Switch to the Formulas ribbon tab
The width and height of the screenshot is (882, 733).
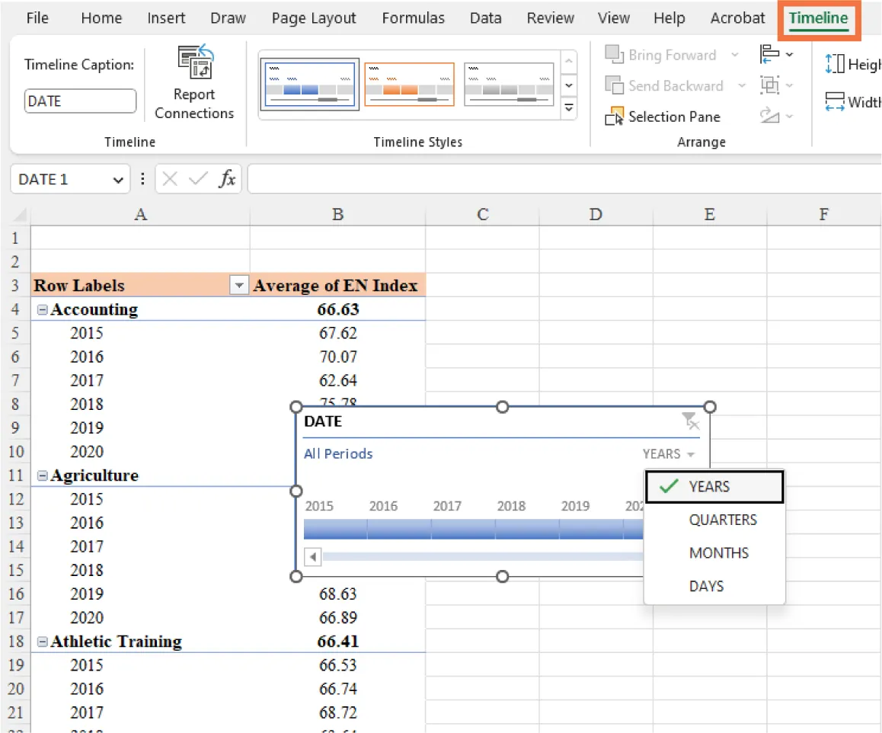coord(414,18)
